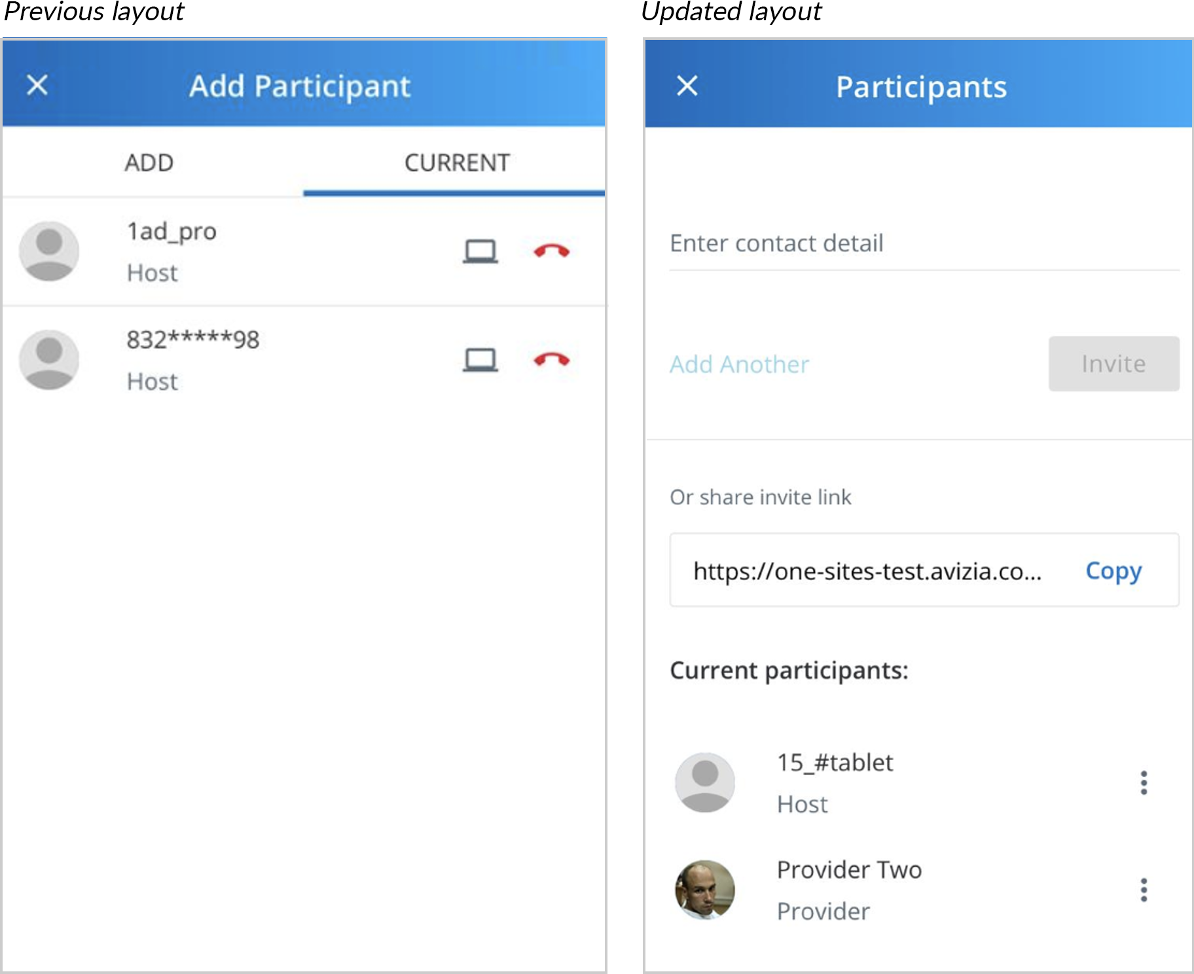Focus the Enter contact detail field
The image size is (1194, 974).
[924, 243]
